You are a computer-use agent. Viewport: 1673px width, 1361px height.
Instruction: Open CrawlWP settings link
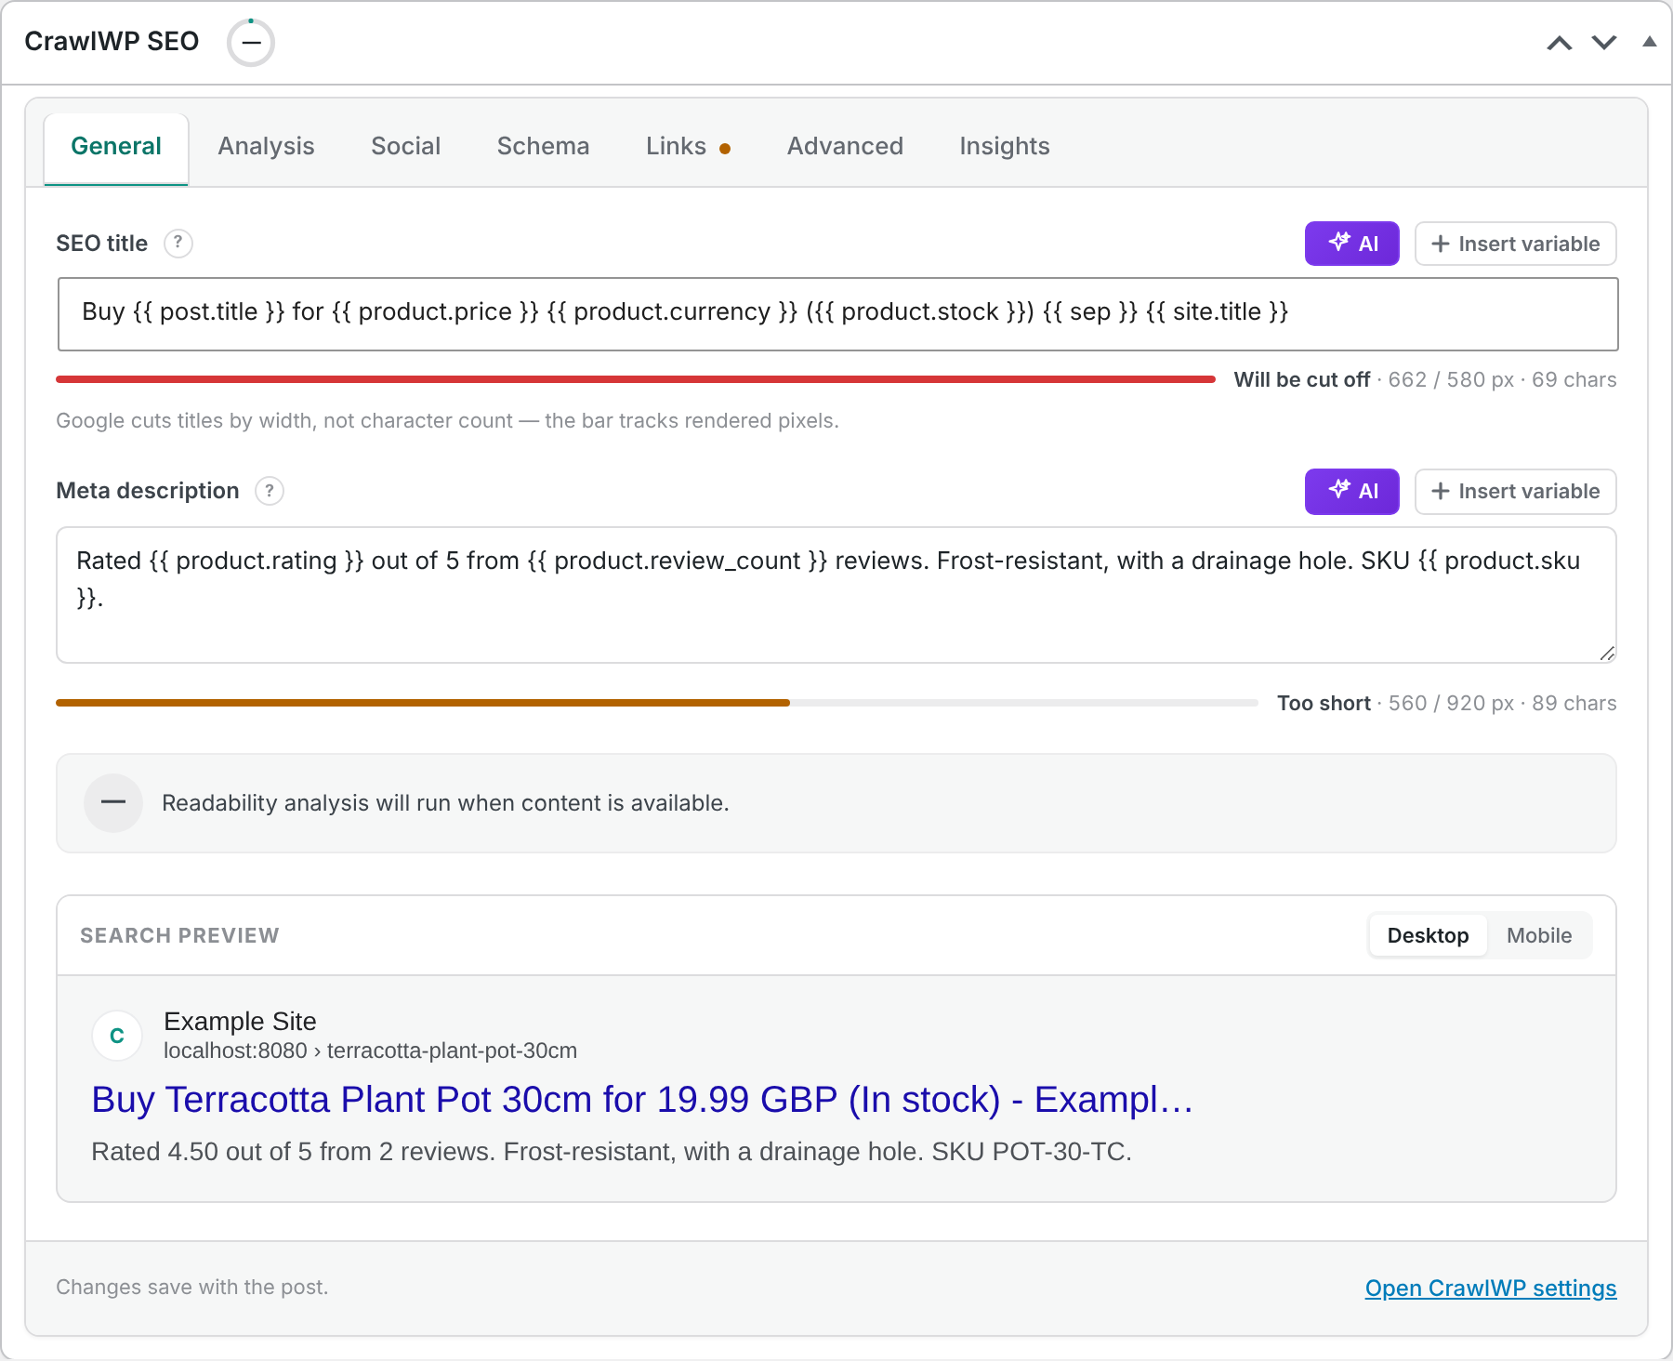point(1491,1288)
